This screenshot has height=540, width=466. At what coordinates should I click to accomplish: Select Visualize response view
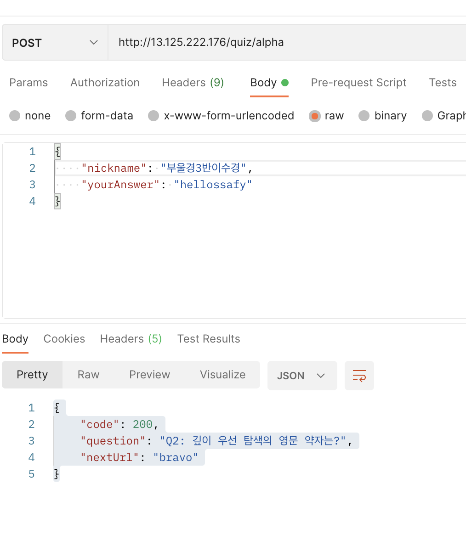222,375
